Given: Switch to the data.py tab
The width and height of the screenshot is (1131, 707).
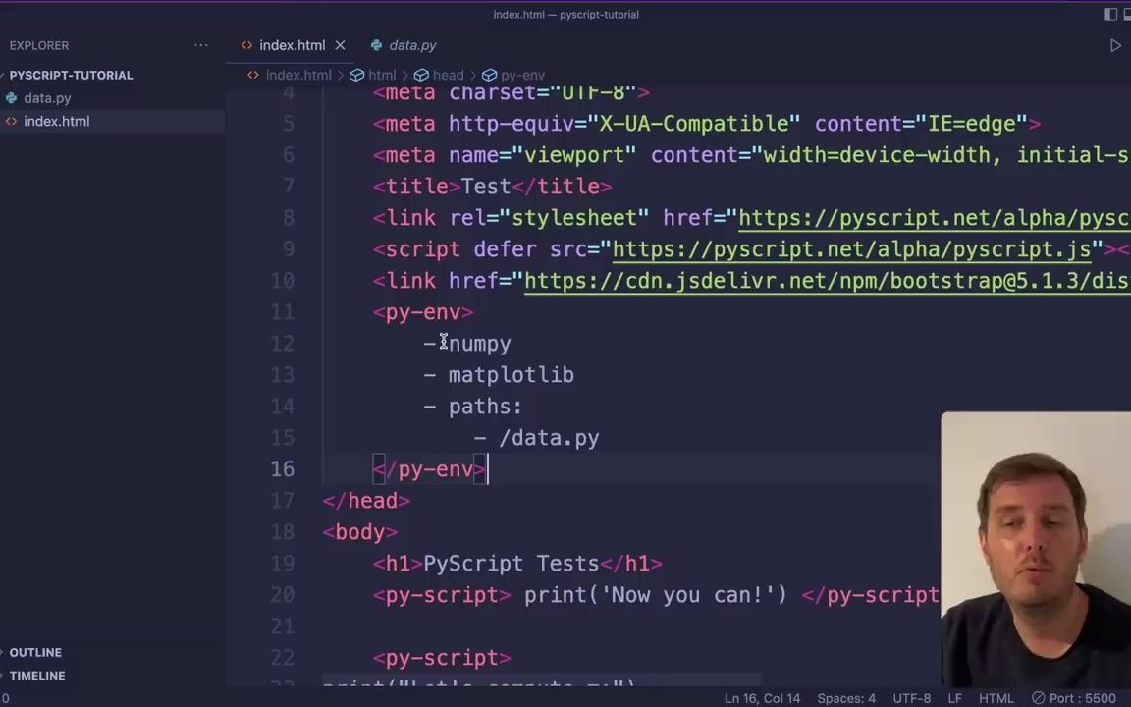Looking at the screenshot, I should (x=412, y=45).
